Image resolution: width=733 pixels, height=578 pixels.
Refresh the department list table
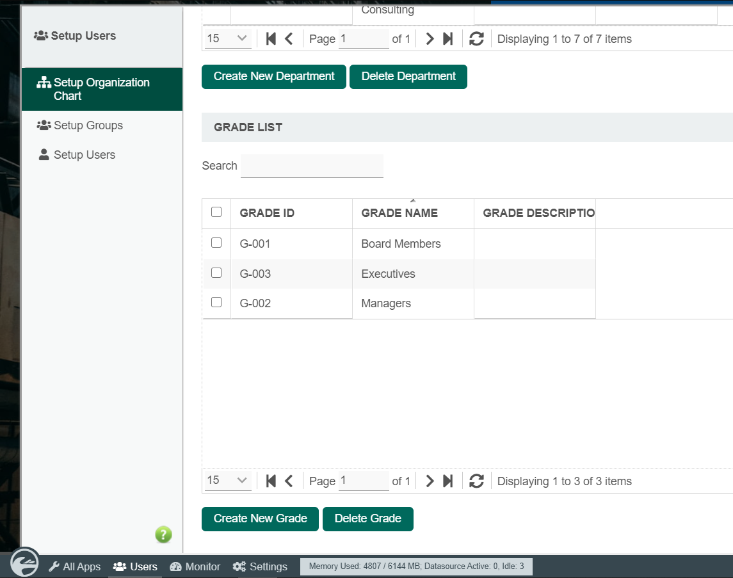point(476,39)
